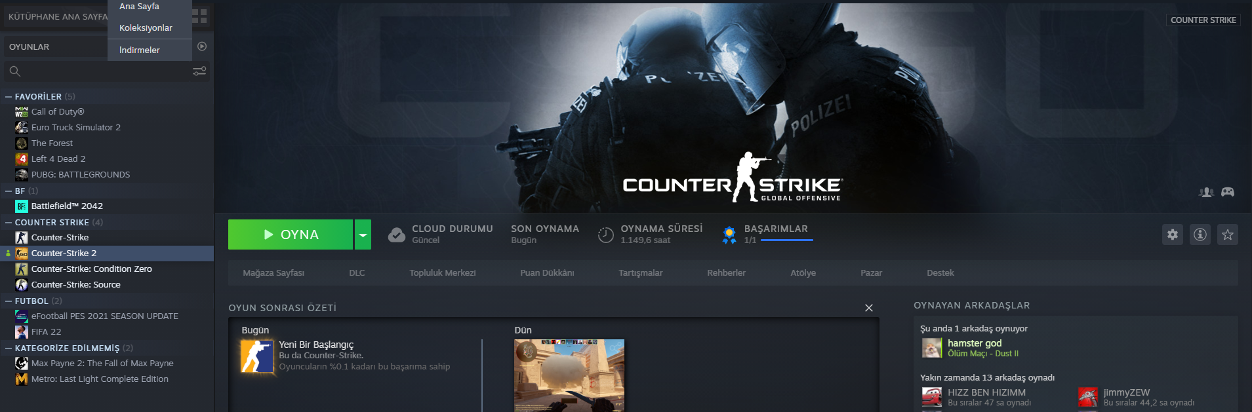Click jimmyZEW's red avatar
The image size is (1252, 412).
point(1088,397)
